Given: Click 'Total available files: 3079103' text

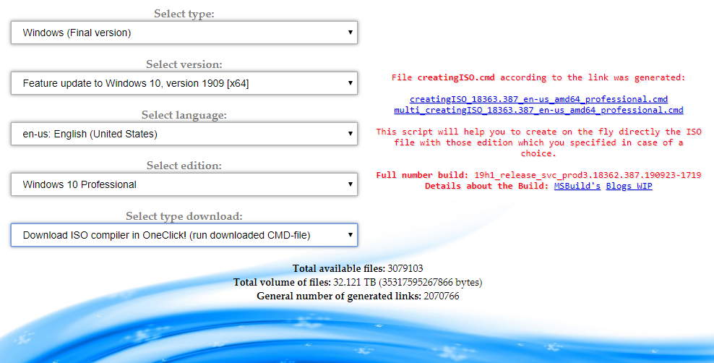Looking at the screenshot, I should 358,268.
